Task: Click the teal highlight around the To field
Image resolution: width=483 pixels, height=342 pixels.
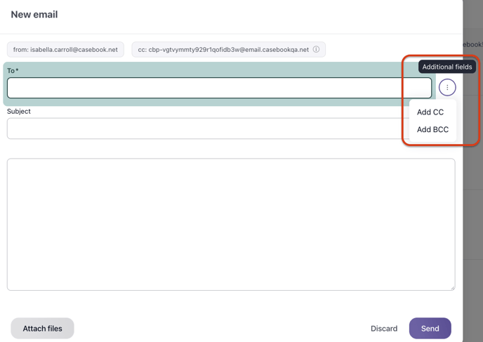Action: coord(211,103)
